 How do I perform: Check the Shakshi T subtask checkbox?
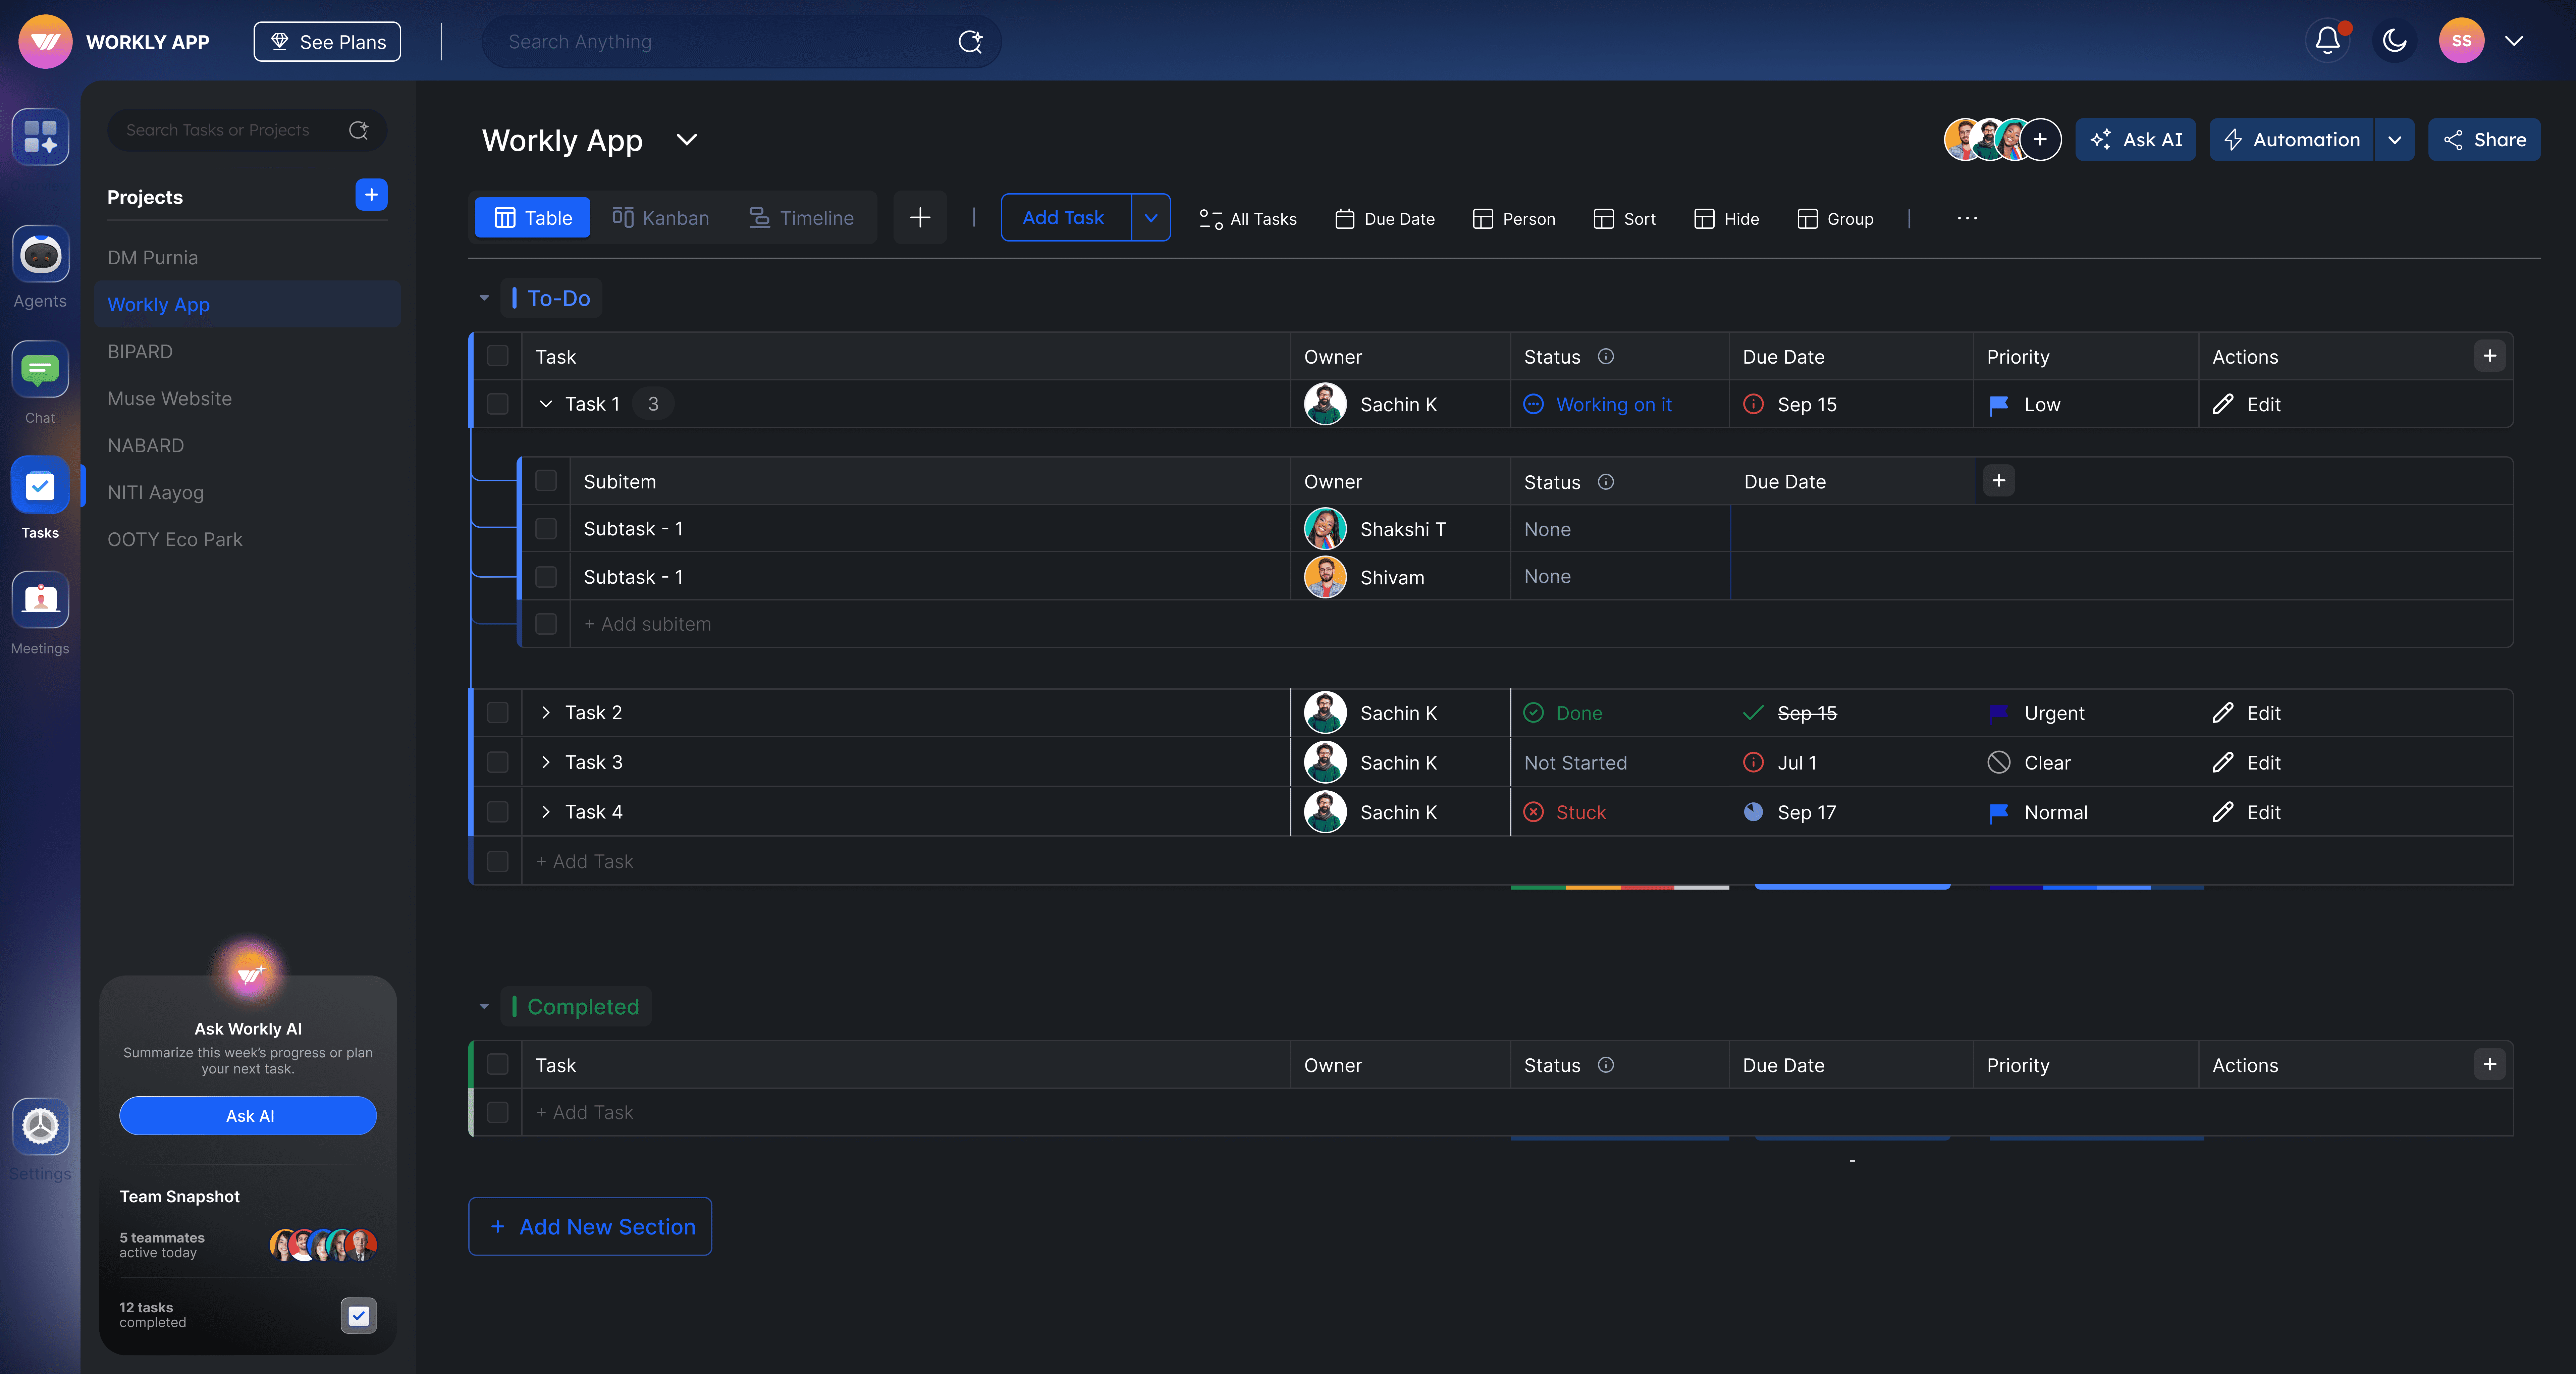[x=546, y=529]
